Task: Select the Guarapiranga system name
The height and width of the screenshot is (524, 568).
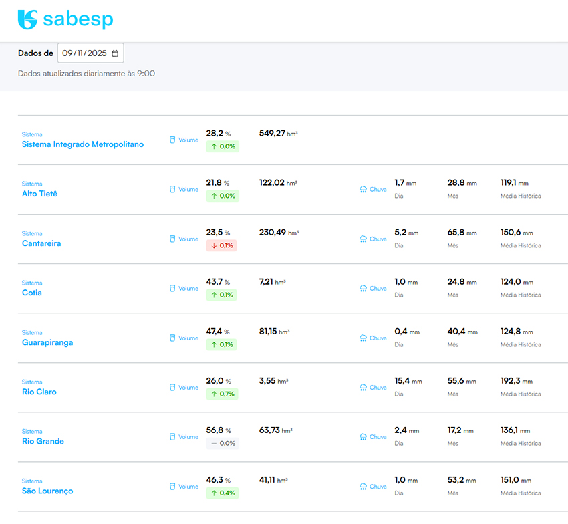Action: pos(47,342)
